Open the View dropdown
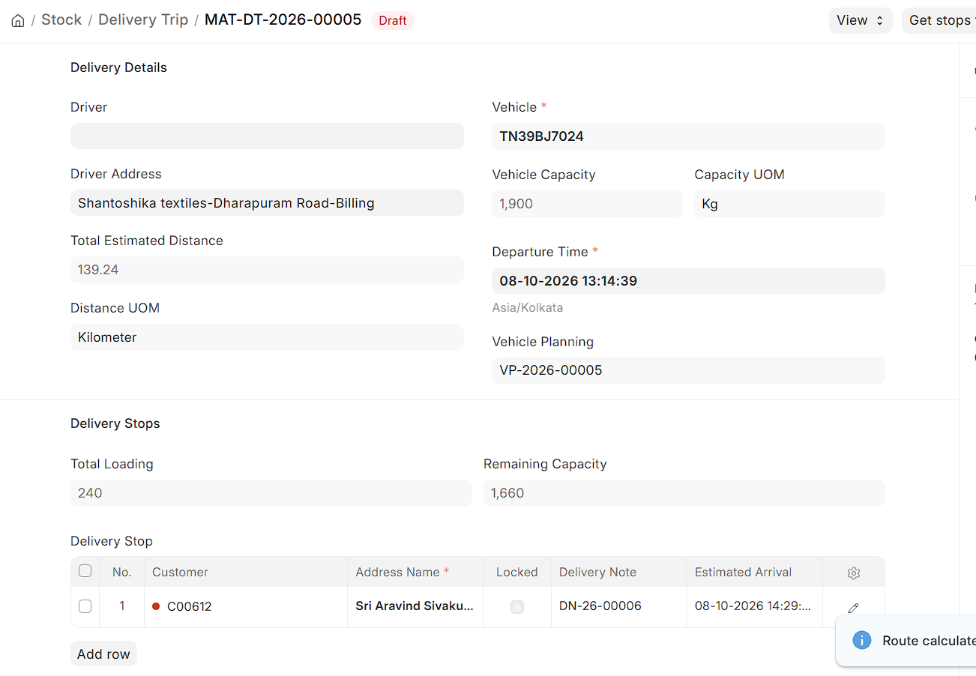The height and width of the screenshot is (676, 976). pyautogui.click(x=861, y=20)
